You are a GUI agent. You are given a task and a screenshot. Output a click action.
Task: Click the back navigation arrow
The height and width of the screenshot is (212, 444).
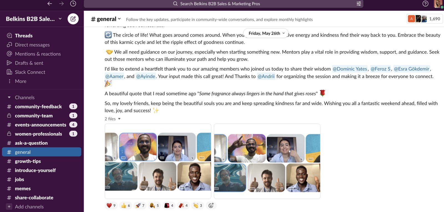click(50, 4)
